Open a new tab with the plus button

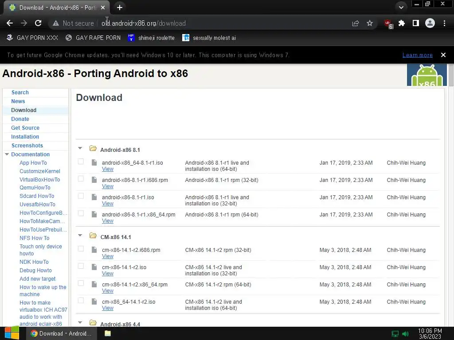click(x=120, y=8)
